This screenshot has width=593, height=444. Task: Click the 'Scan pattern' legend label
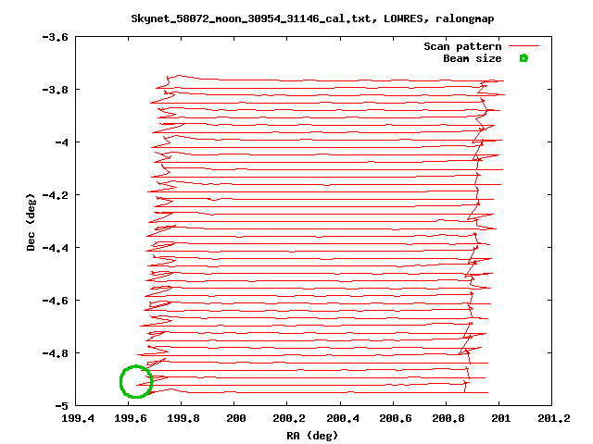pos(462,46)
